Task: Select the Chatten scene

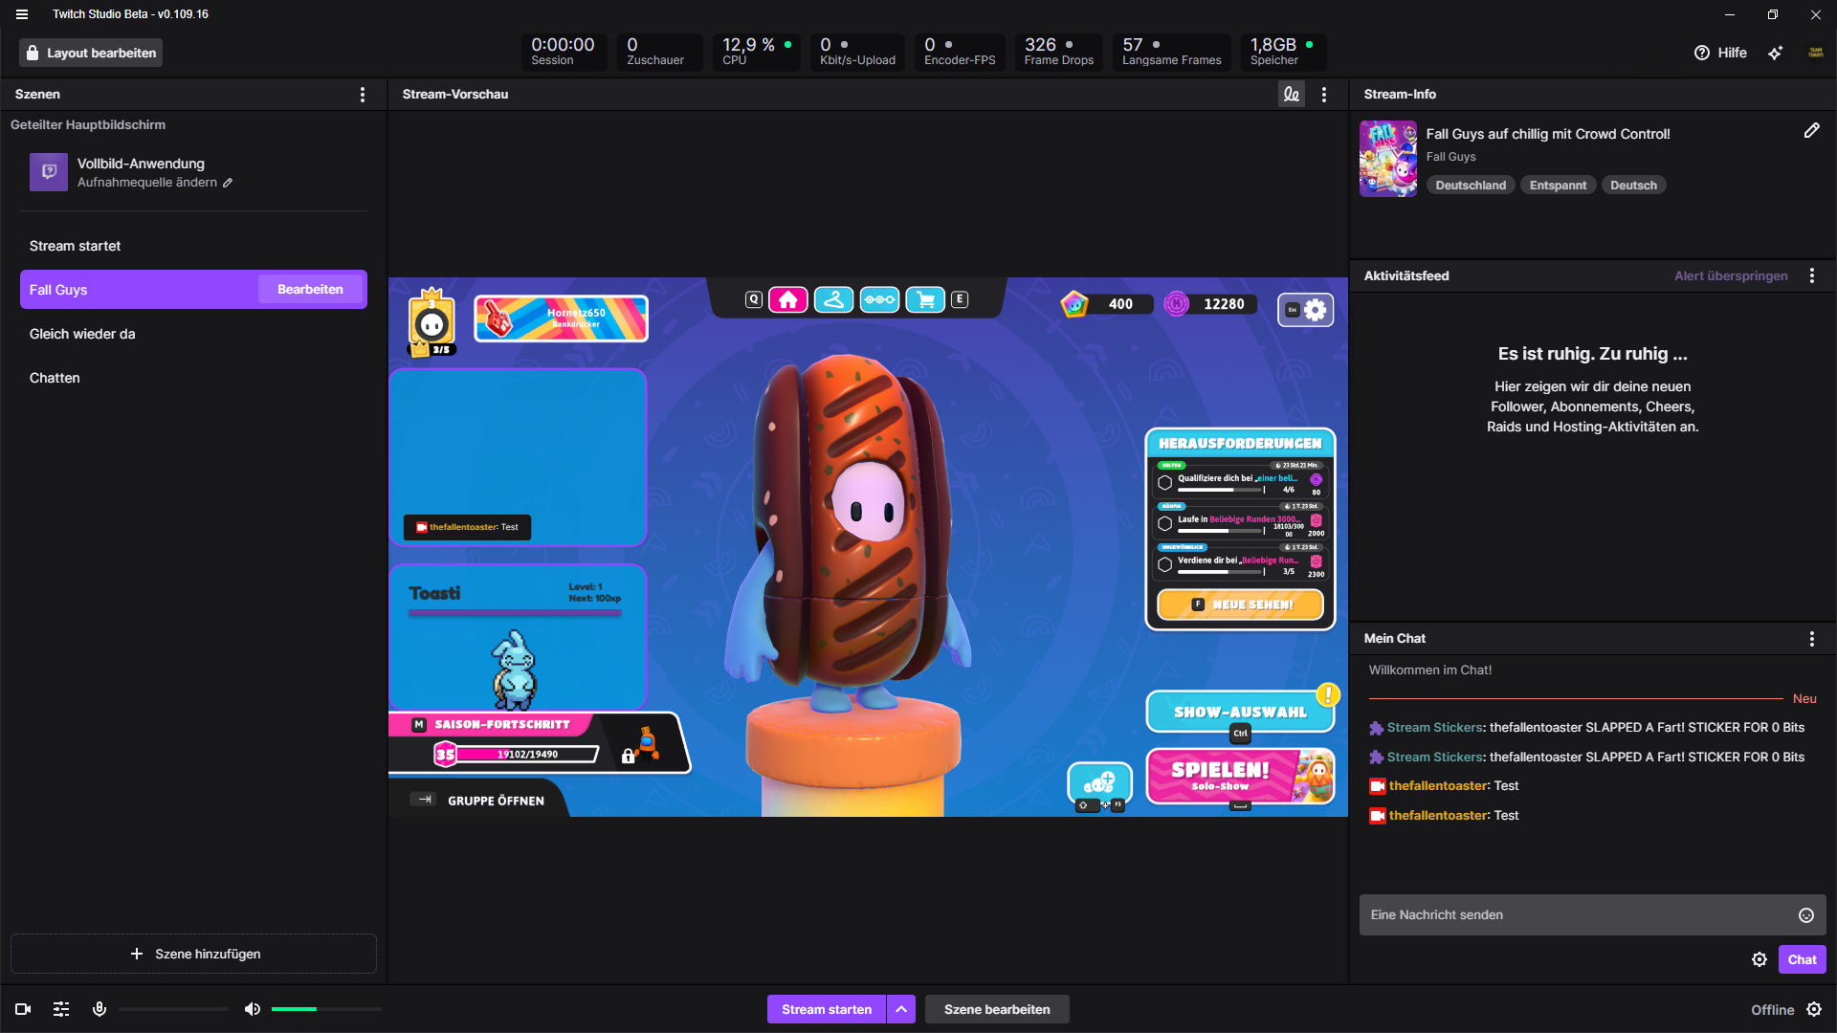Action: [x=55, y=378]
